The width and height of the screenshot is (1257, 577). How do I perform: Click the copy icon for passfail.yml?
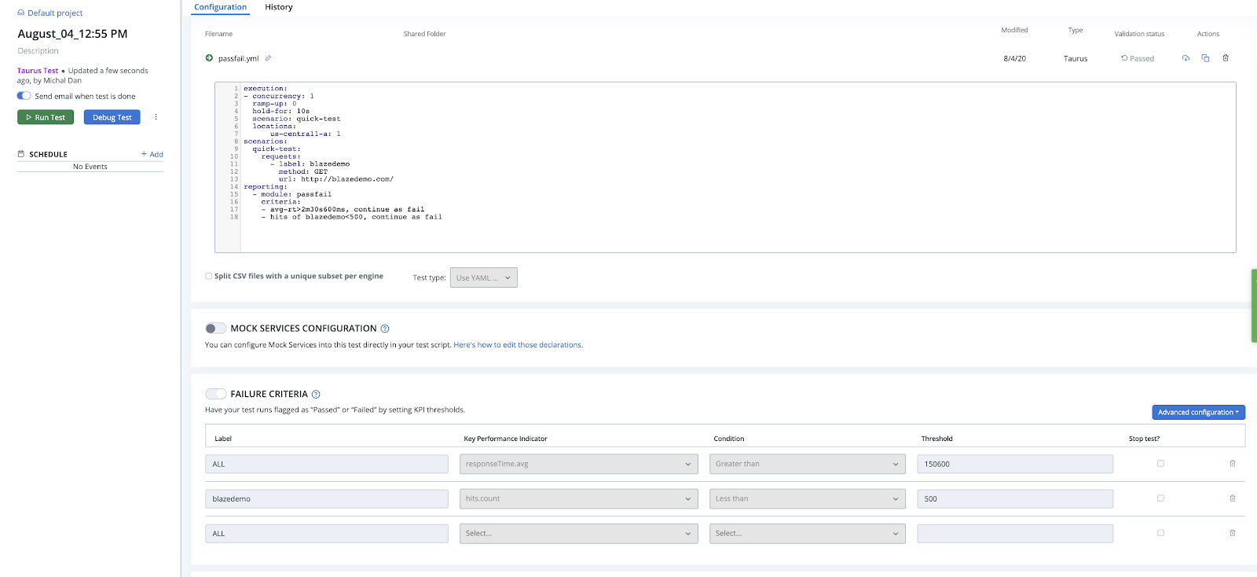tap(1205, 58)
